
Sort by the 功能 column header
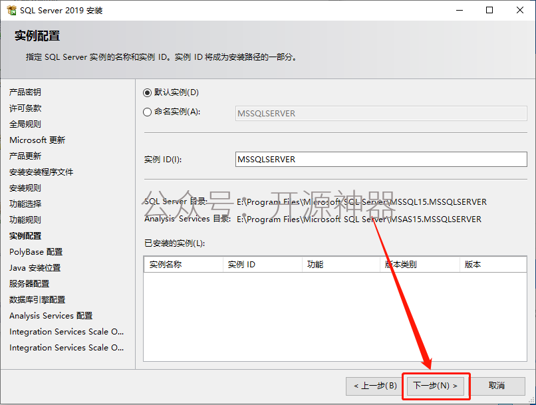[x=341, y=265]
